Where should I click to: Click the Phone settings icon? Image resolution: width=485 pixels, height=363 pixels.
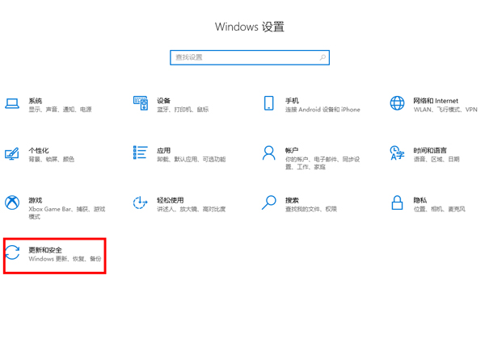click(x=269, y=103)
